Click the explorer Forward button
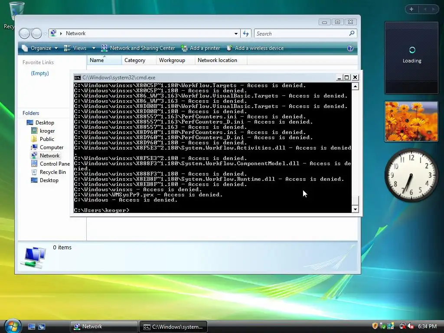This screenshot has height=333, width=444. (x=36, y=34)
